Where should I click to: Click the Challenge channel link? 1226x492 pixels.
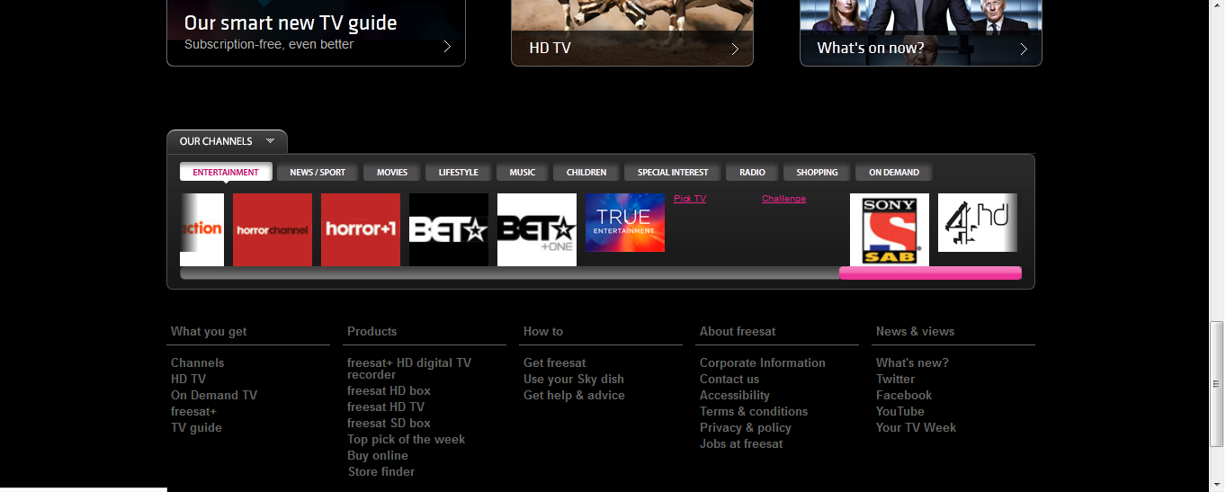(783, 199)
